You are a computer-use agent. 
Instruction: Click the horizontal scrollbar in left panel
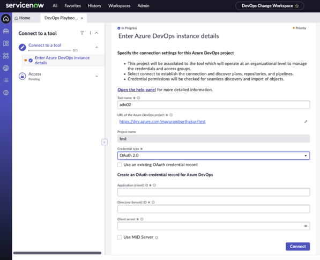(57, 253)
